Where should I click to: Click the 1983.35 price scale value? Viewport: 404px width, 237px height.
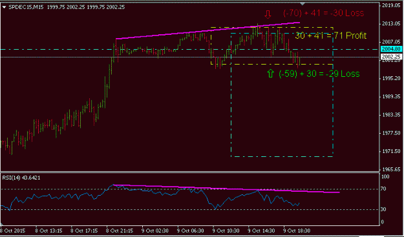[x=391, y=115]
